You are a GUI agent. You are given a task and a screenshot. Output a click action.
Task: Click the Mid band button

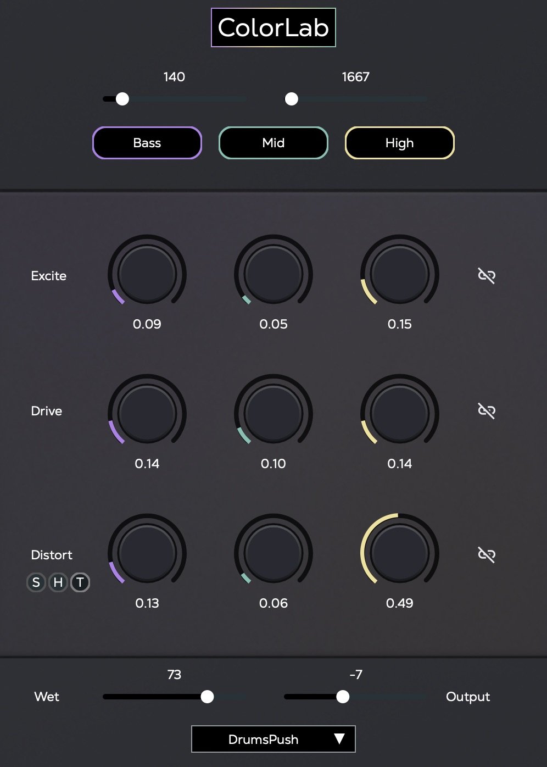coord(273,143)
